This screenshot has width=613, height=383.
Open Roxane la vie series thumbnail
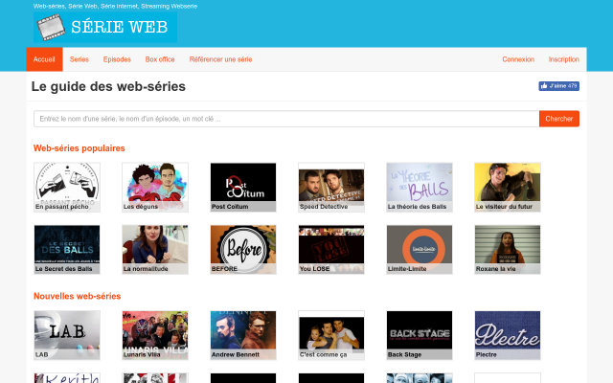pyautogui.click(x=508, y=249)
